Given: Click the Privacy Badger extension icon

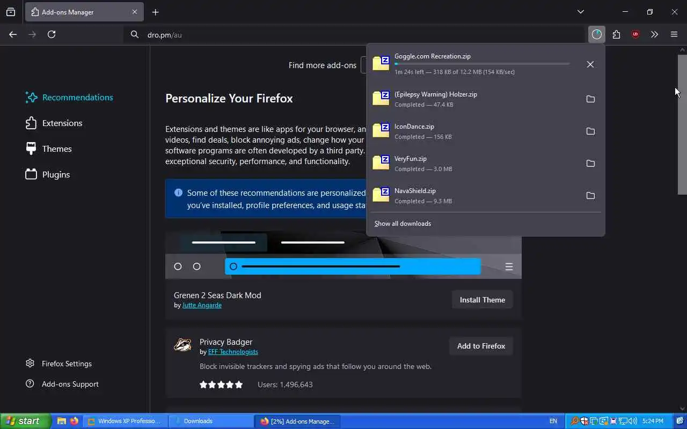Looking at the screenshot, I should pos(182,345).
